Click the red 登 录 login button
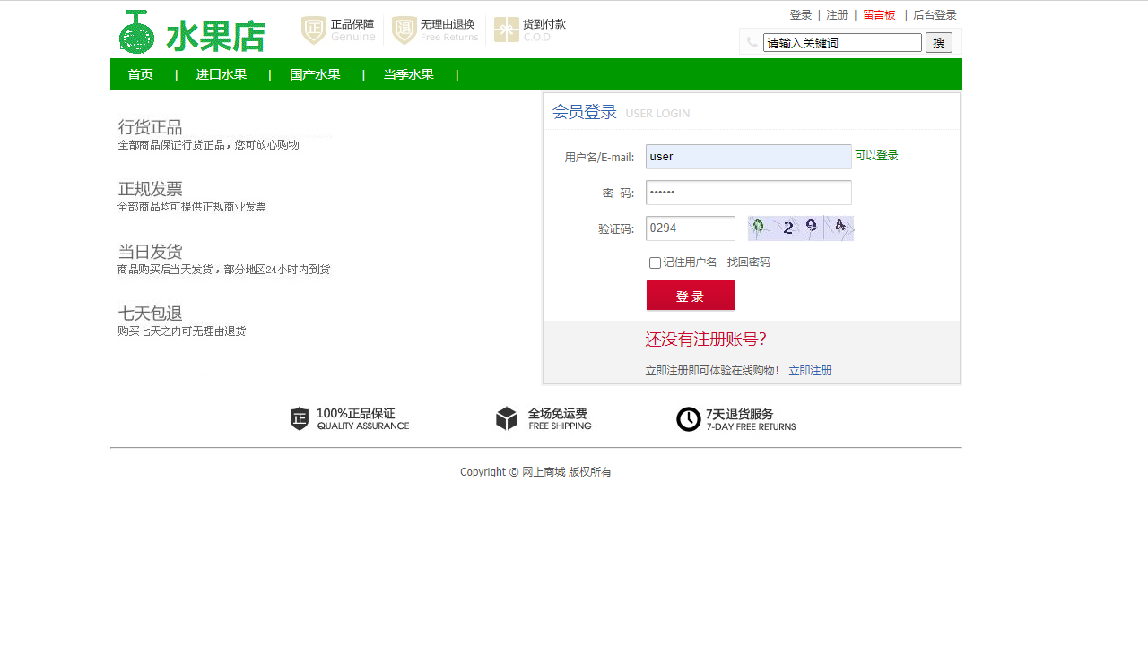The image size is (1148, 662). 690,295
